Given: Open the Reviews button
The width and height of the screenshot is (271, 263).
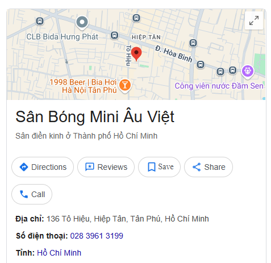Looking at the screenshot, I should tap(106, 167).
